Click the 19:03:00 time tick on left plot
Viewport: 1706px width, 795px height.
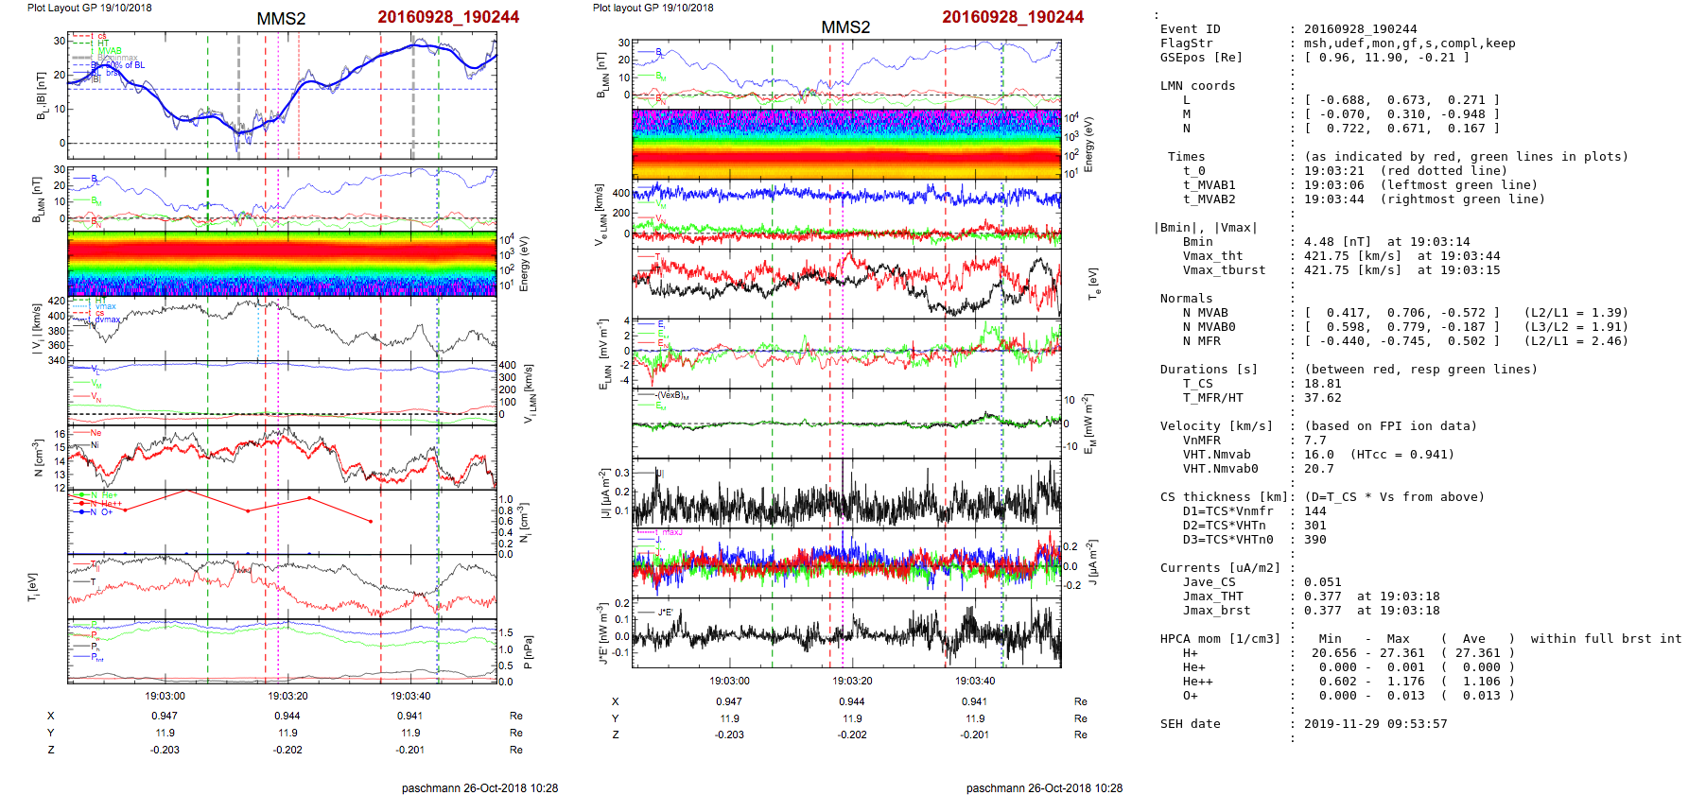point(165,696)
